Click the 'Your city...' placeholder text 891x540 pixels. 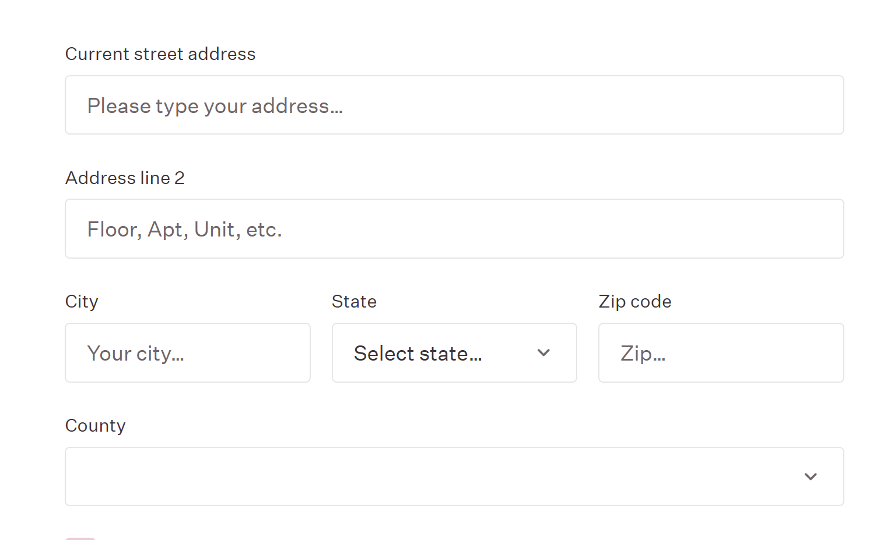[135, 354]
